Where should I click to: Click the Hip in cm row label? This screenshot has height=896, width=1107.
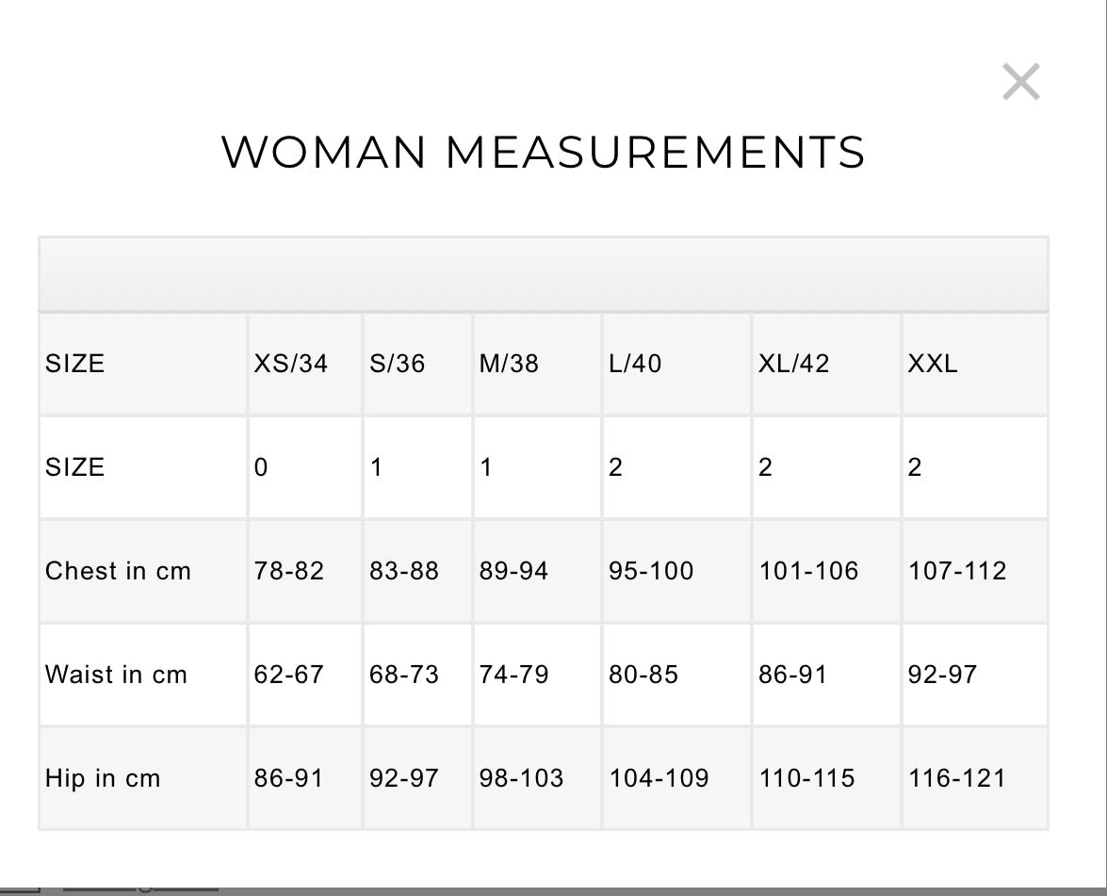(103, 778)
